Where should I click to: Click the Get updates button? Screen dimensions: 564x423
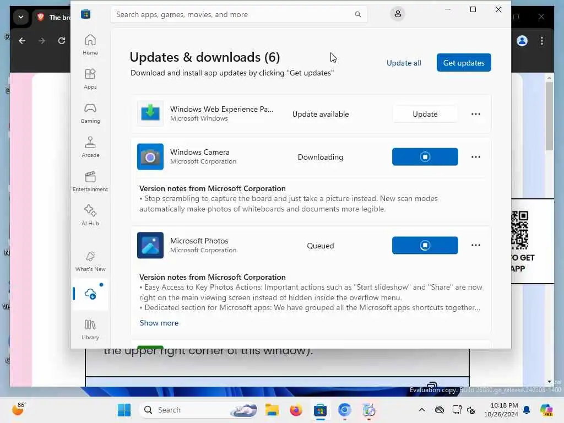coord(464,63)
